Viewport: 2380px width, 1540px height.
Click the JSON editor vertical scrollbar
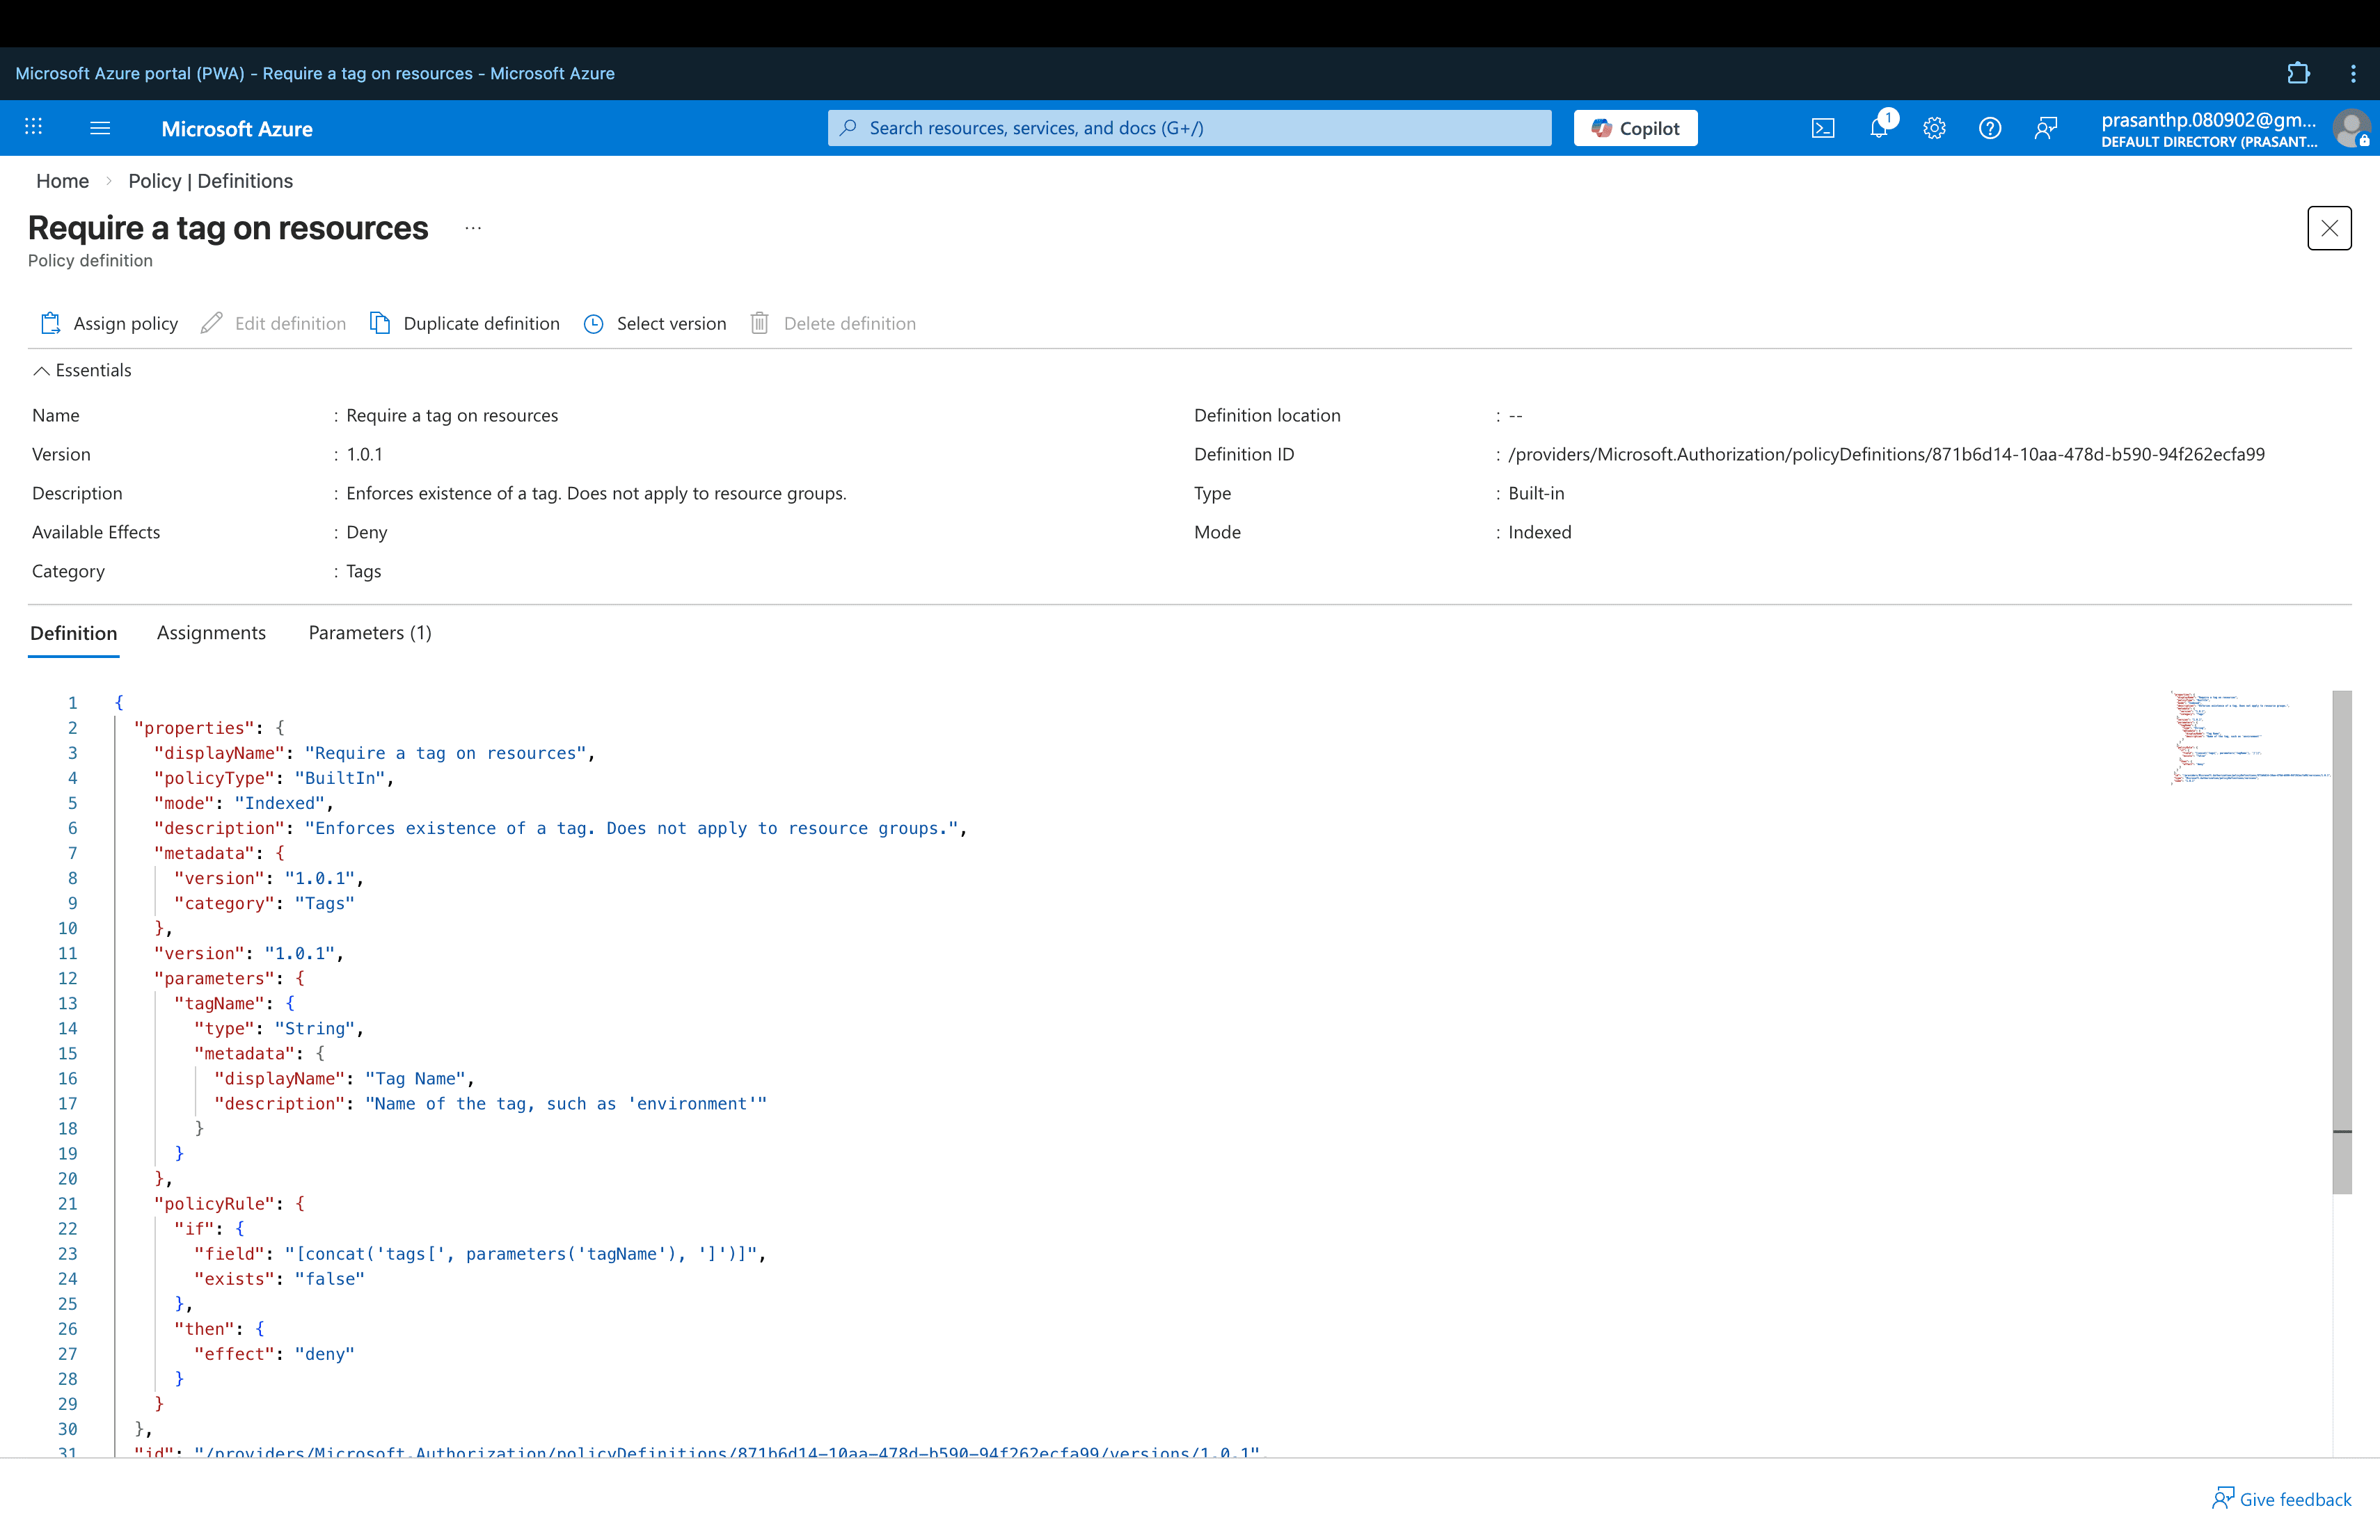(2341, 940)
